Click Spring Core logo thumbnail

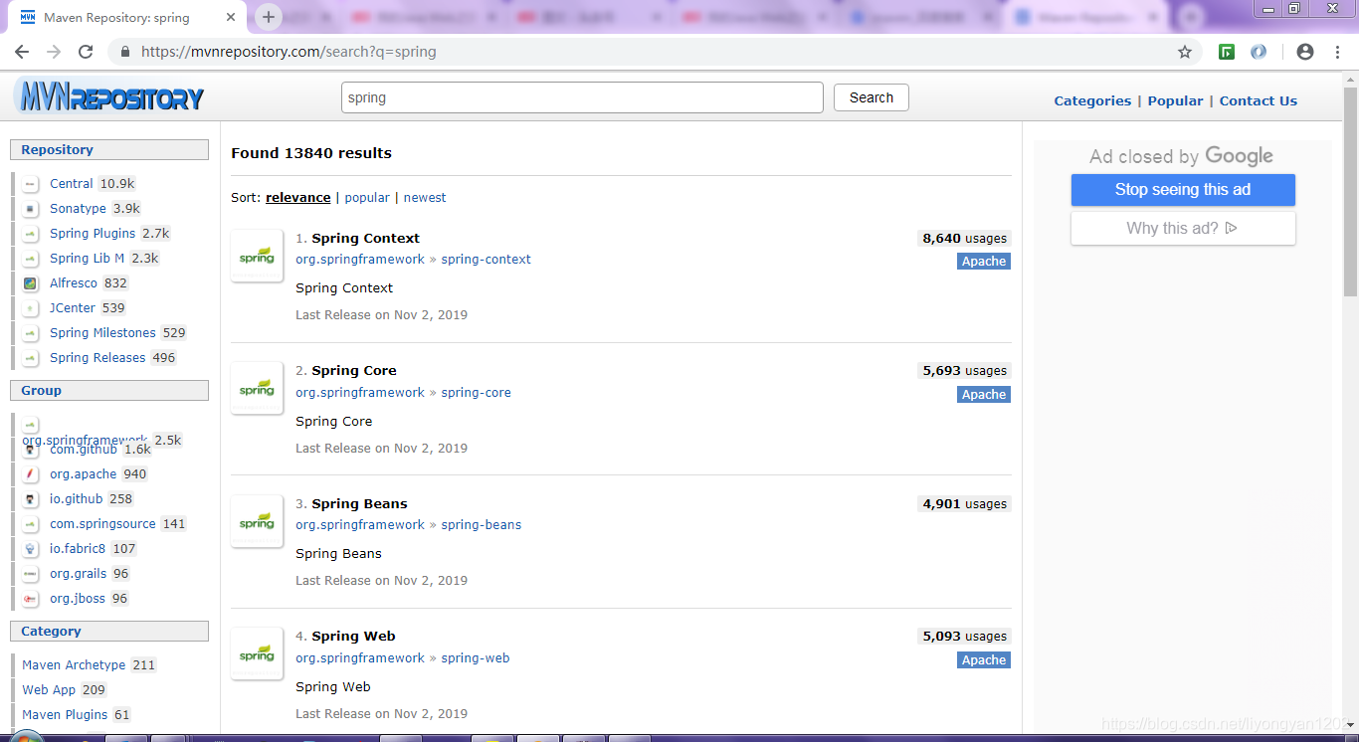click(257, 388)
